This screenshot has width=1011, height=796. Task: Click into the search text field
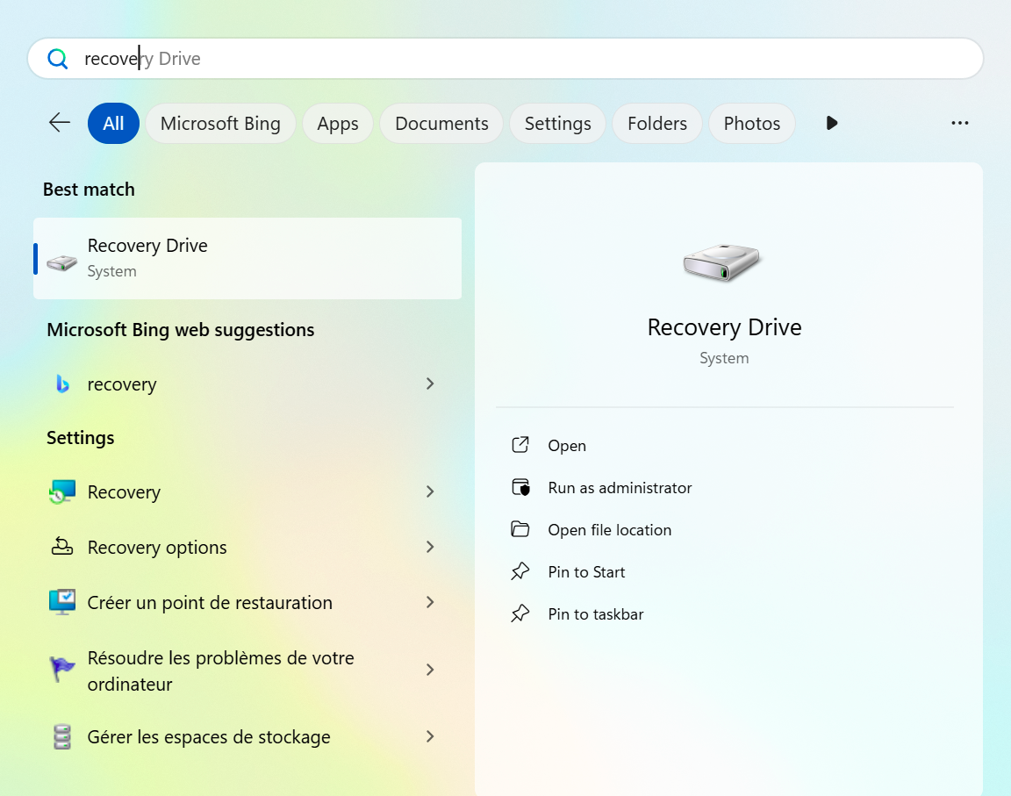point(527,59)
